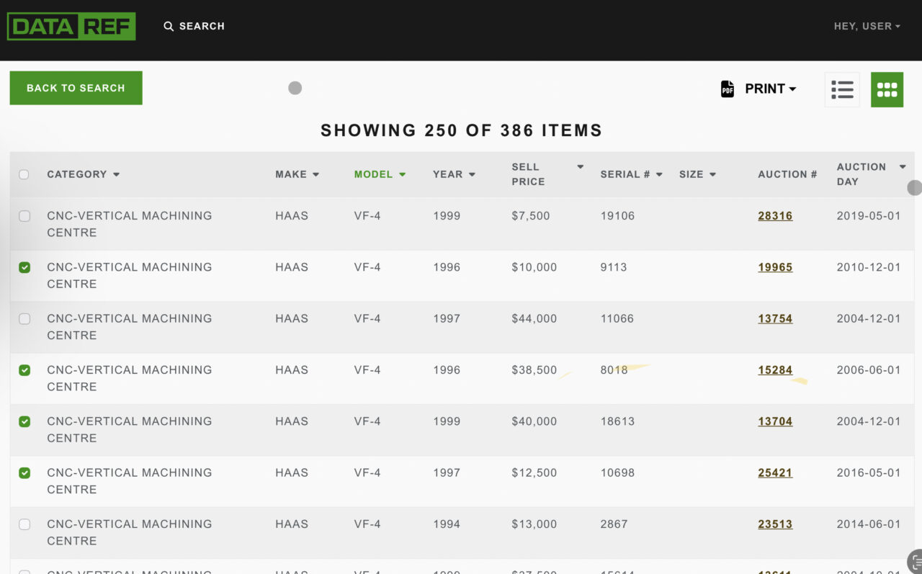
Task: Open the Print dropdown
Action: (769, 88)
